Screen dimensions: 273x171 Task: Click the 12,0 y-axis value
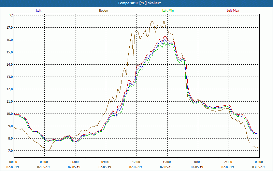[x=10, y=89]
